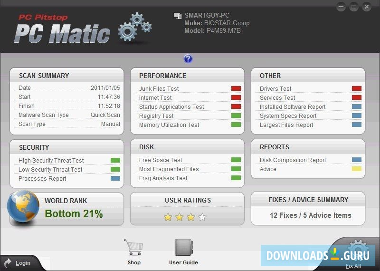The image size is (380, 271).
Task: Open the System Specs Report
Action: coord(288,116)
